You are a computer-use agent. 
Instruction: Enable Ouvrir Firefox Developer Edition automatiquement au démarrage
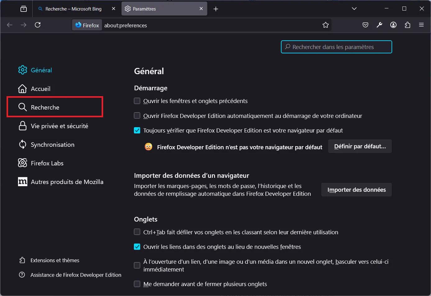[x=137, y=116]
